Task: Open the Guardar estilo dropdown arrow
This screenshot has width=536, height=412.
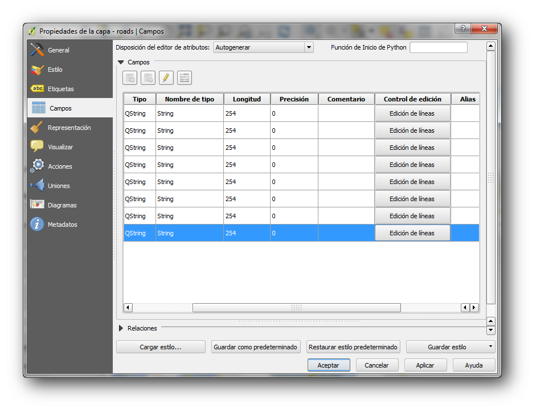Action: click(x=490, y=346)
